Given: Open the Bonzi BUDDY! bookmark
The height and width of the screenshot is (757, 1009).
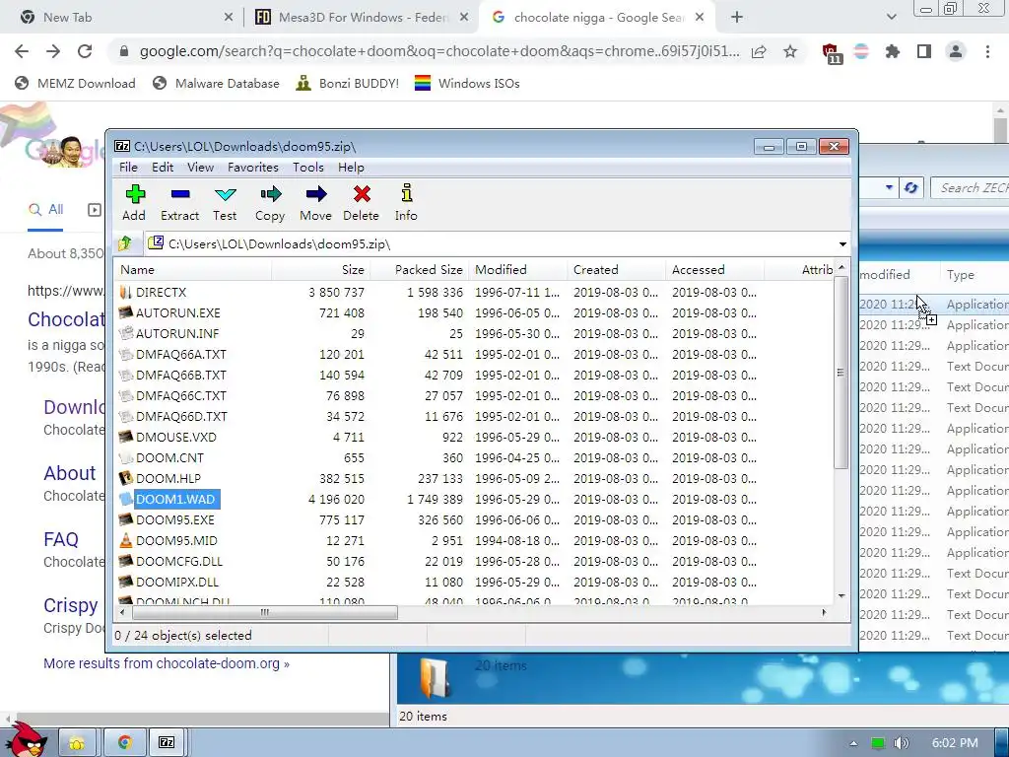Looking at the screenshot, I should (347, 83).
